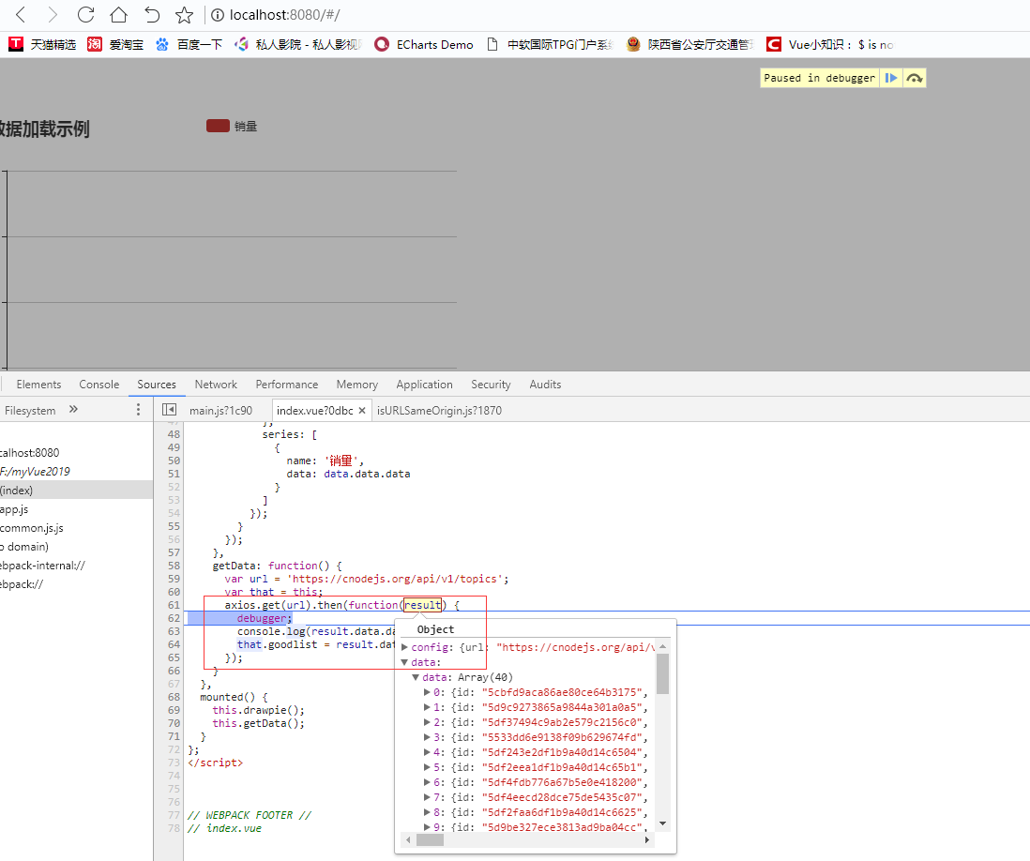Bookmark page with star icon

184,14
